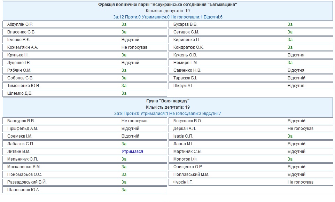Click the name Немиря Г.М.

point(186,63)
